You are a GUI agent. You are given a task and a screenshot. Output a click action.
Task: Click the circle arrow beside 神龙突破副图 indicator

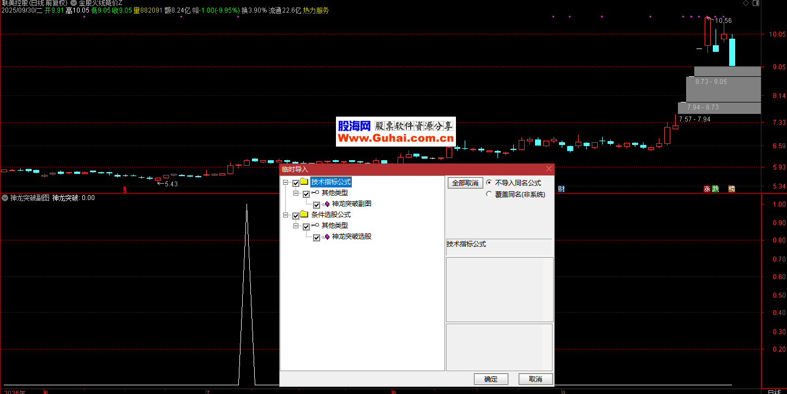tap(5, 198)
